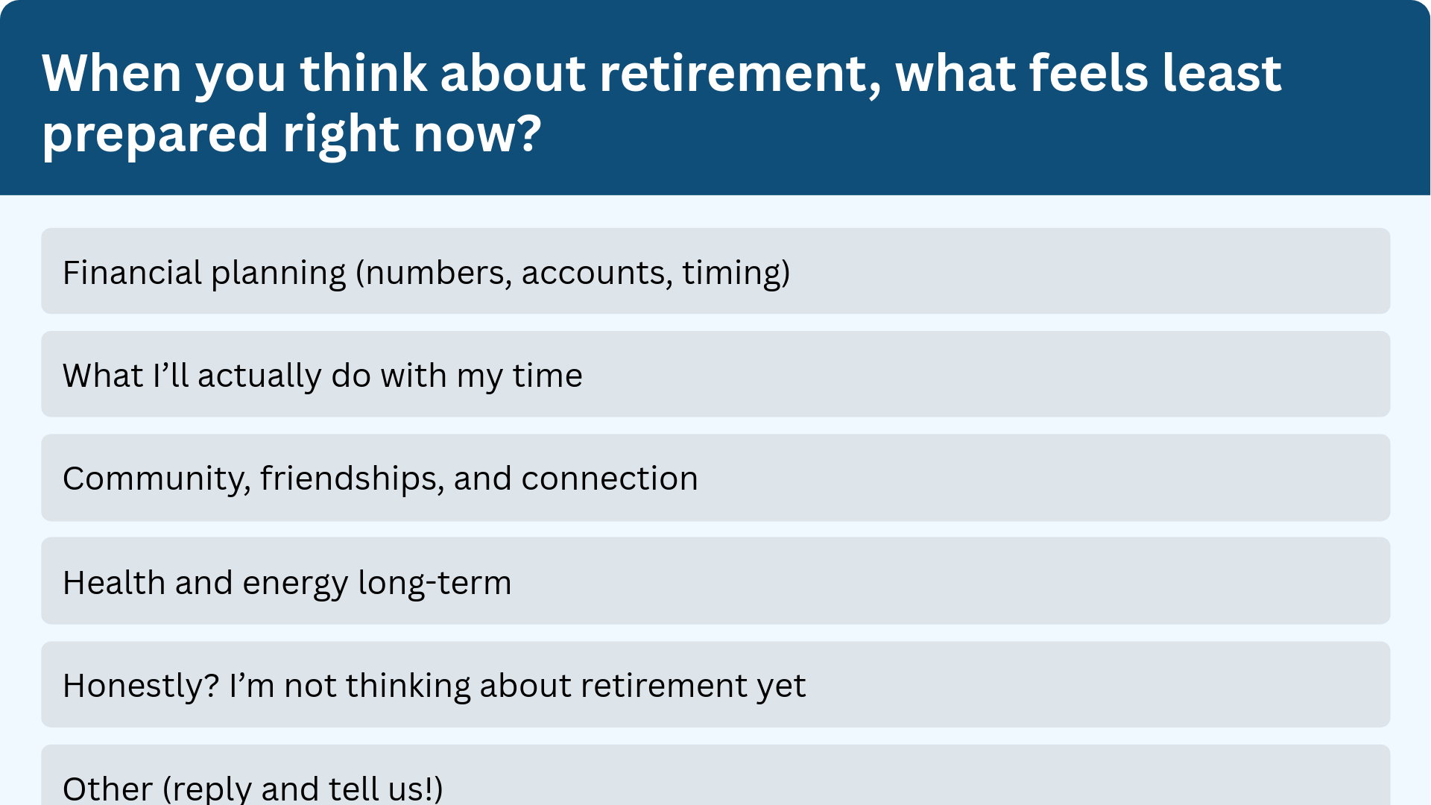Click 'what feels least' in the blue header
Viewport: 1431px width, 805px height.
pos(1088,73)
